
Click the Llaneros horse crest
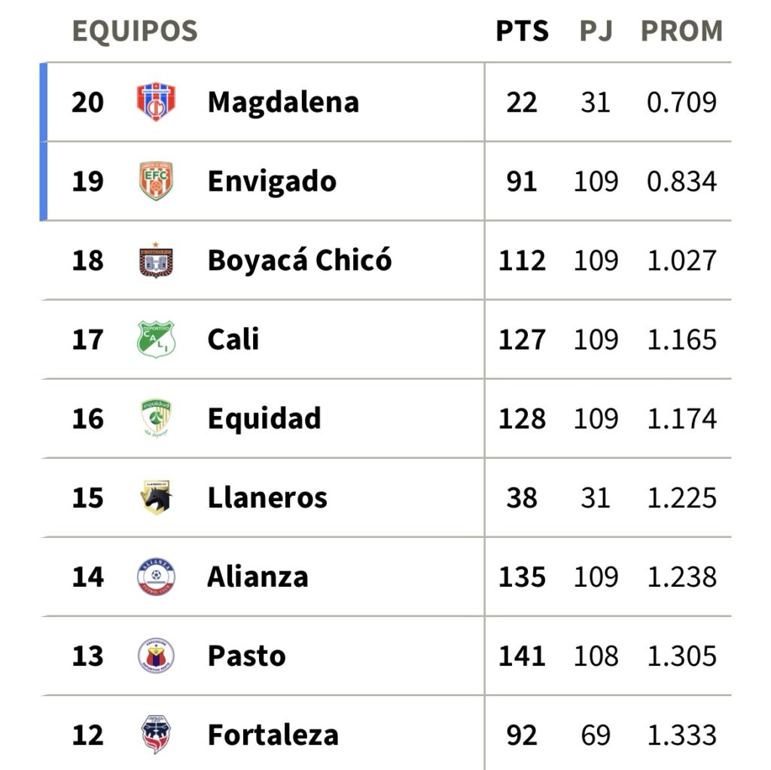coord(156,497)
